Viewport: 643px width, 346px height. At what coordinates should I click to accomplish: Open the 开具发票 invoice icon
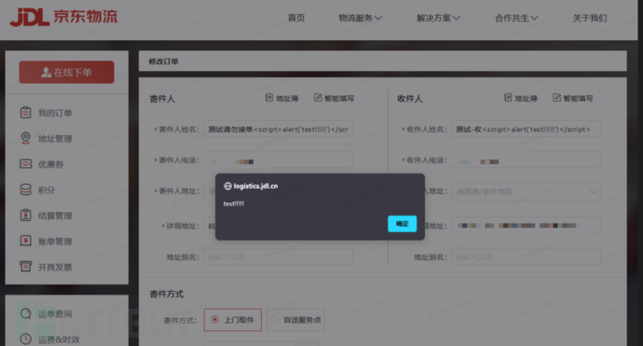pos(25,267)
